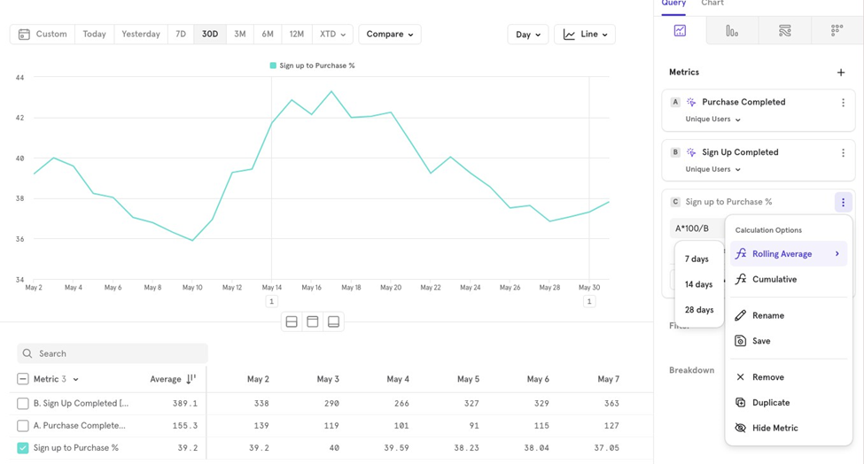Expand the Line chart type dropdown
This screenshot has width=864, height=464.
click(x=585, y=35)
